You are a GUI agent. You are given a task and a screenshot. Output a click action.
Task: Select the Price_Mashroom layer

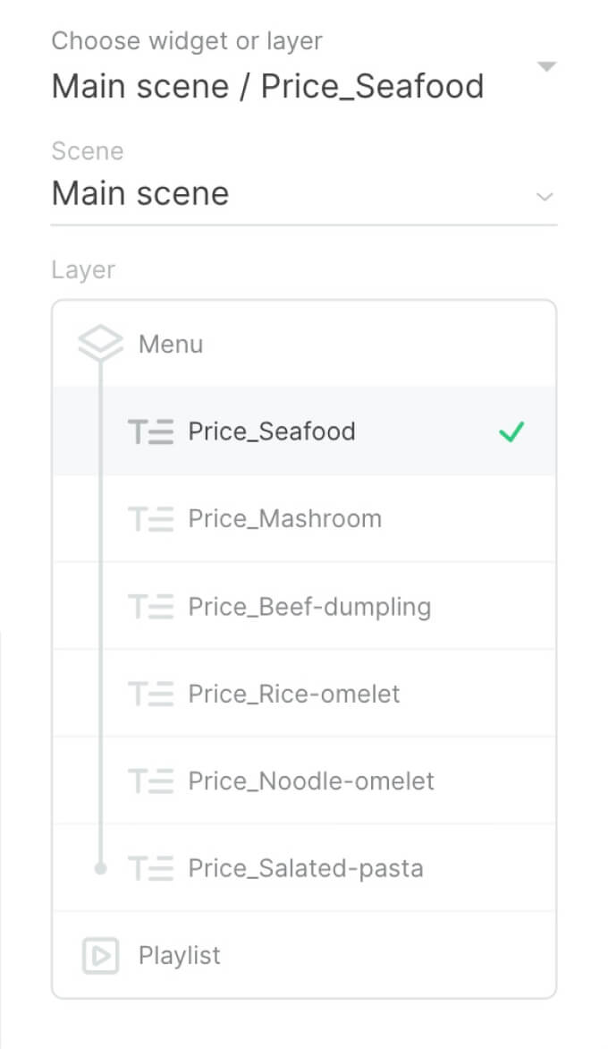[x=284, y=518]
